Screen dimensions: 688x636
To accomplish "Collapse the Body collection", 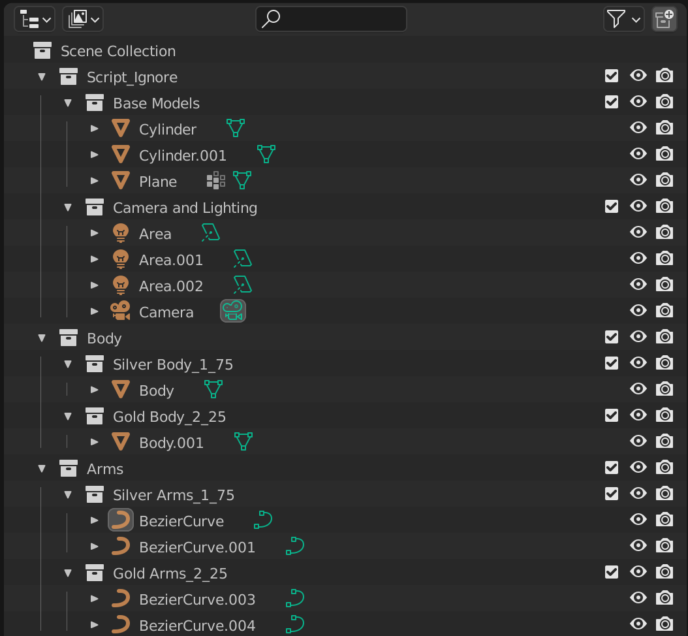I will (42, 338).
